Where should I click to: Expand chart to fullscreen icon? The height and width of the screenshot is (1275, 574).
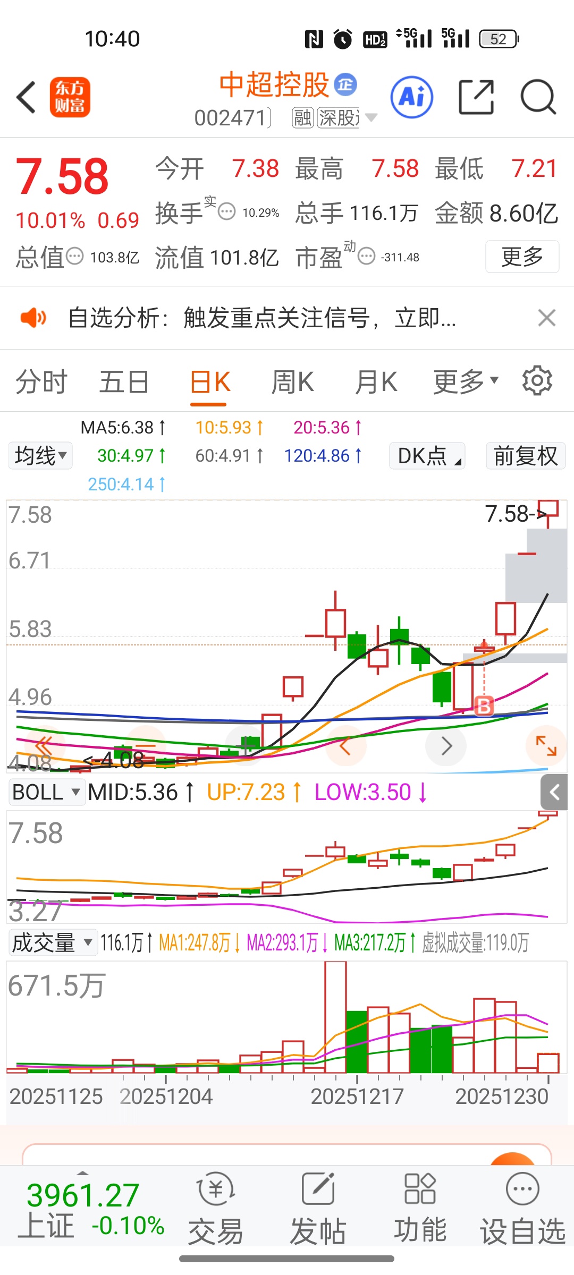(546, 745)
